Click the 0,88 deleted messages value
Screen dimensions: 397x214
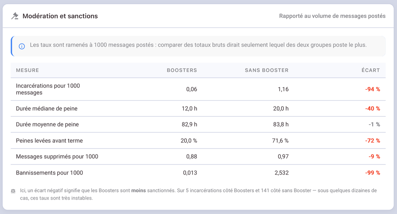tap(192, 156)
